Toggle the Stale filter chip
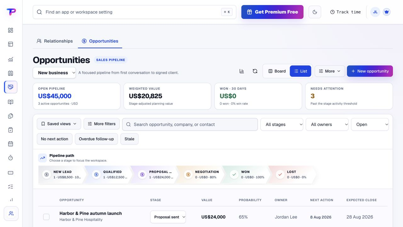403x227 pixels. click(x=129, y=139)
